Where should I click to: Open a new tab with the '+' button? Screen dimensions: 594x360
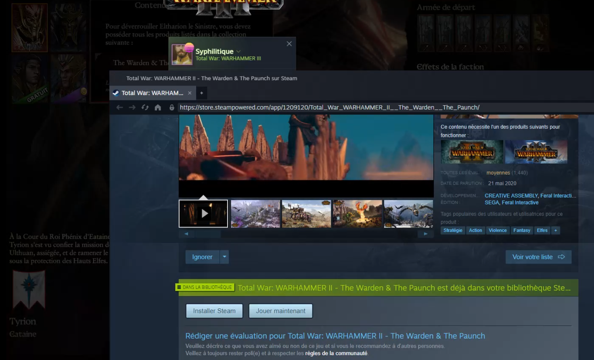(201, 93)
